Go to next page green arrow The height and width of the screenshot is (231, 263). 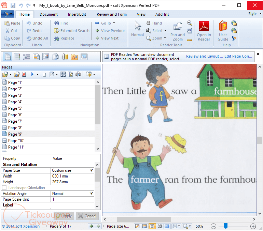coord(98,226)
